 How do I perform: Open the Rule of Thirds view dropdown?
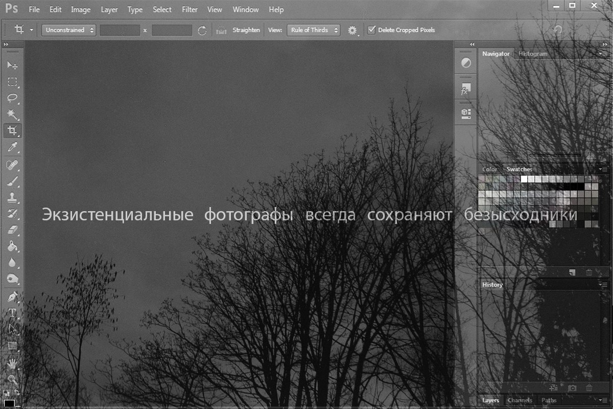click(x=314, y=30)
